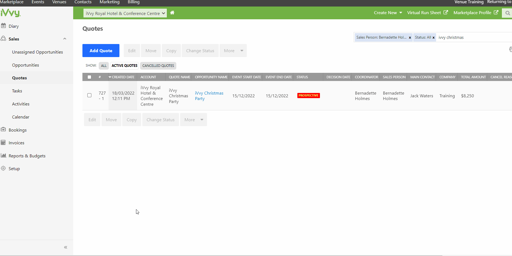Click the top Edit button
The height and width of the screenshot is (256, 512).
point(132,51)
